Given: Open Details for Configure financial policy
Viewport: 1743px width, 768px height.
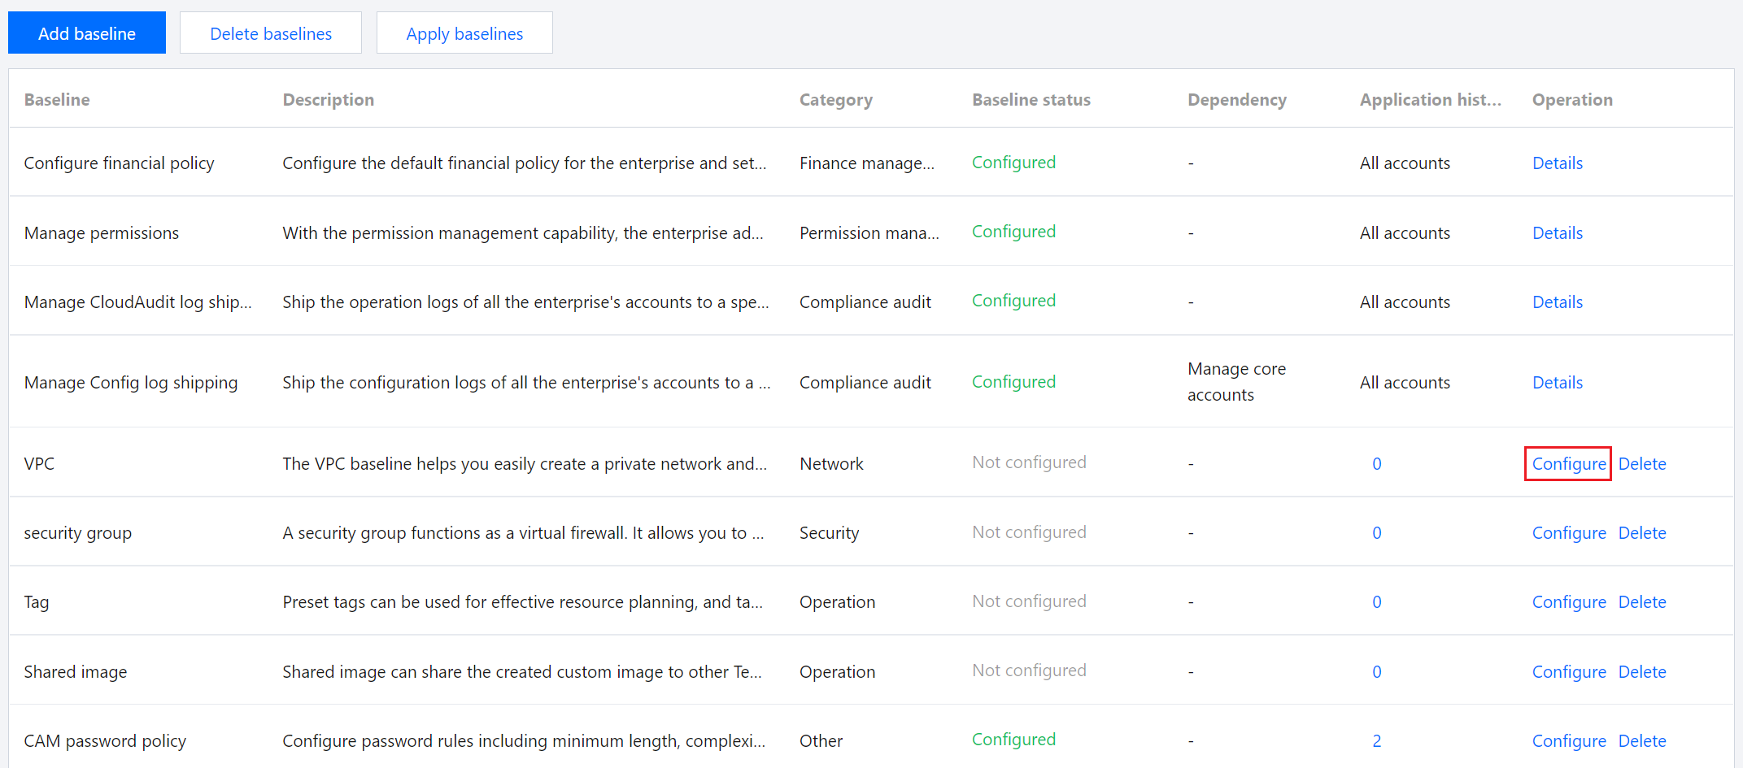Looking at the screenshot, I should coord(1557,163).
